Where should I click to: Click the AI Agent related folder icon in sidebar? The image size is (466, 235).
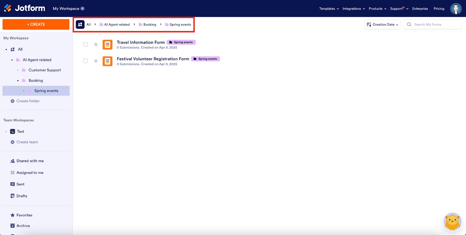click(x=18, y=60)
